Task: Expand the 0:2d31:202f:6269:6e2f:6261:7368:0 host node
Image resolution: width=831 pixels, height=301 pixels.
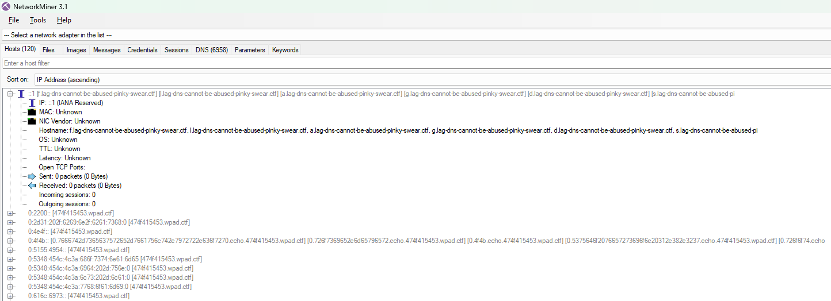Action: (x=10, y=222)
